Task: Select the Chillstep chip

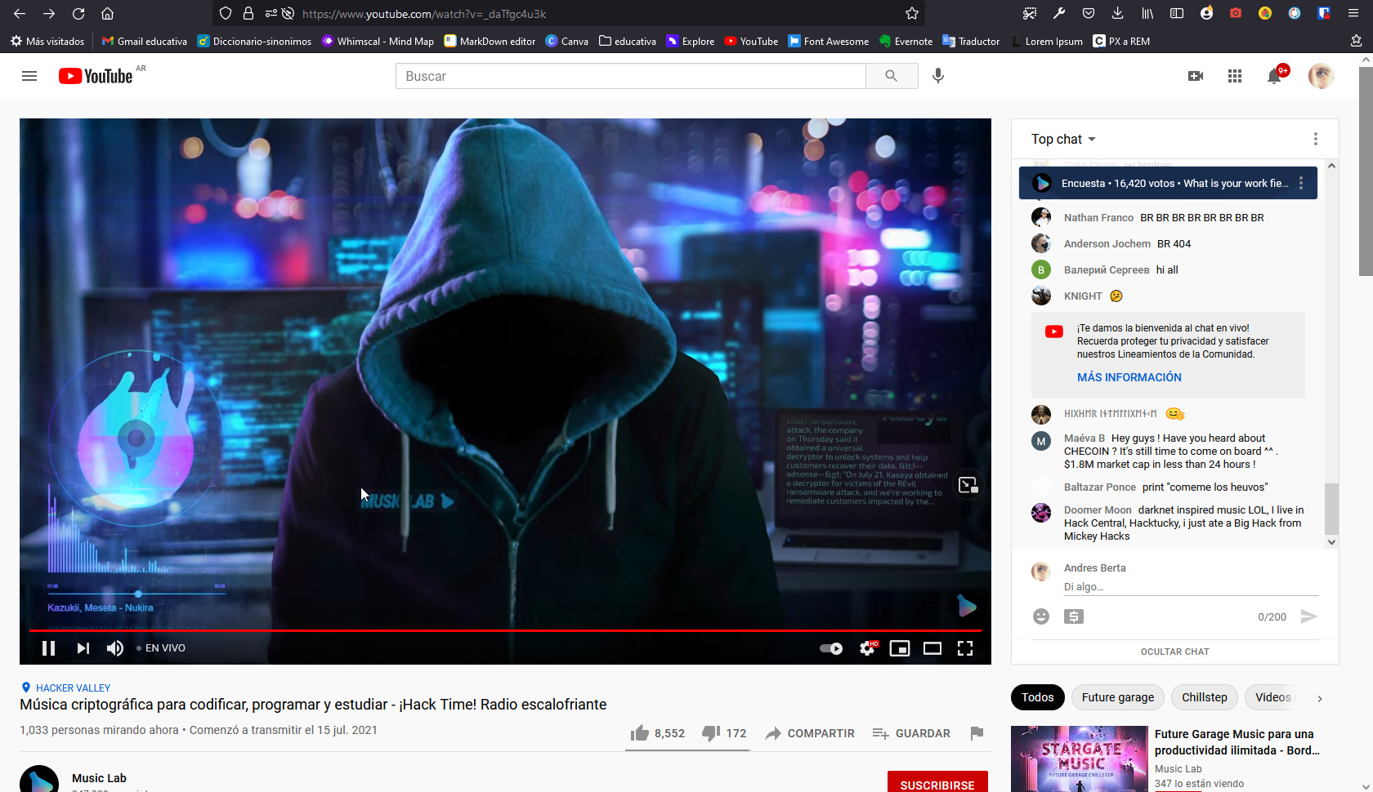Action: point(1205,697)
